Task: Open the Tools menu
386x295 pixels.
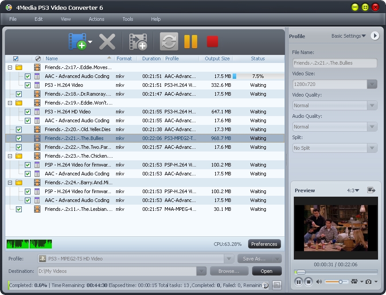Action: tap(128, 19)
